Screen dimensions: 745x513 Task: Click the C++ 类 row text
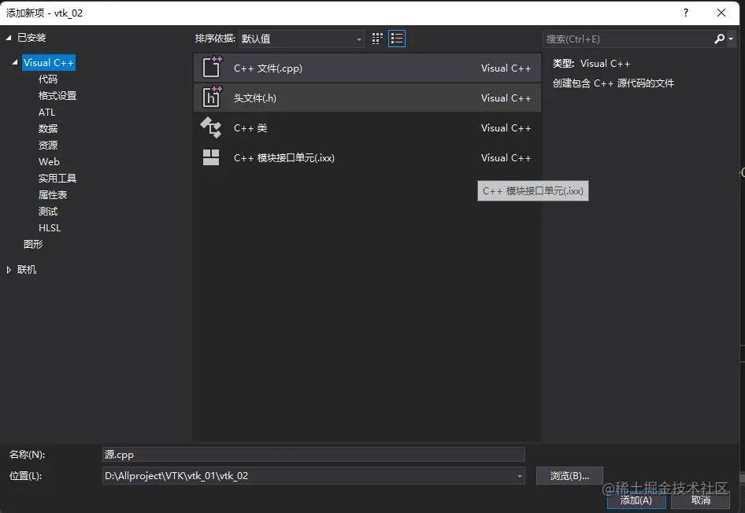250,128
